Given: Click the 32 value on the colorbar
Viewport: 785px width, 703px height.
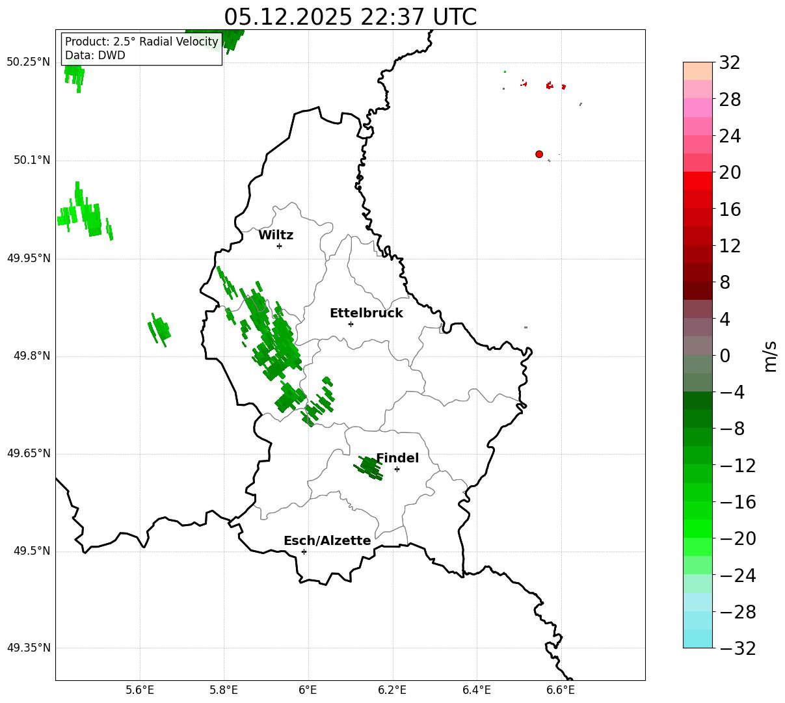Looking at the screenshot, I should [730, 63].
